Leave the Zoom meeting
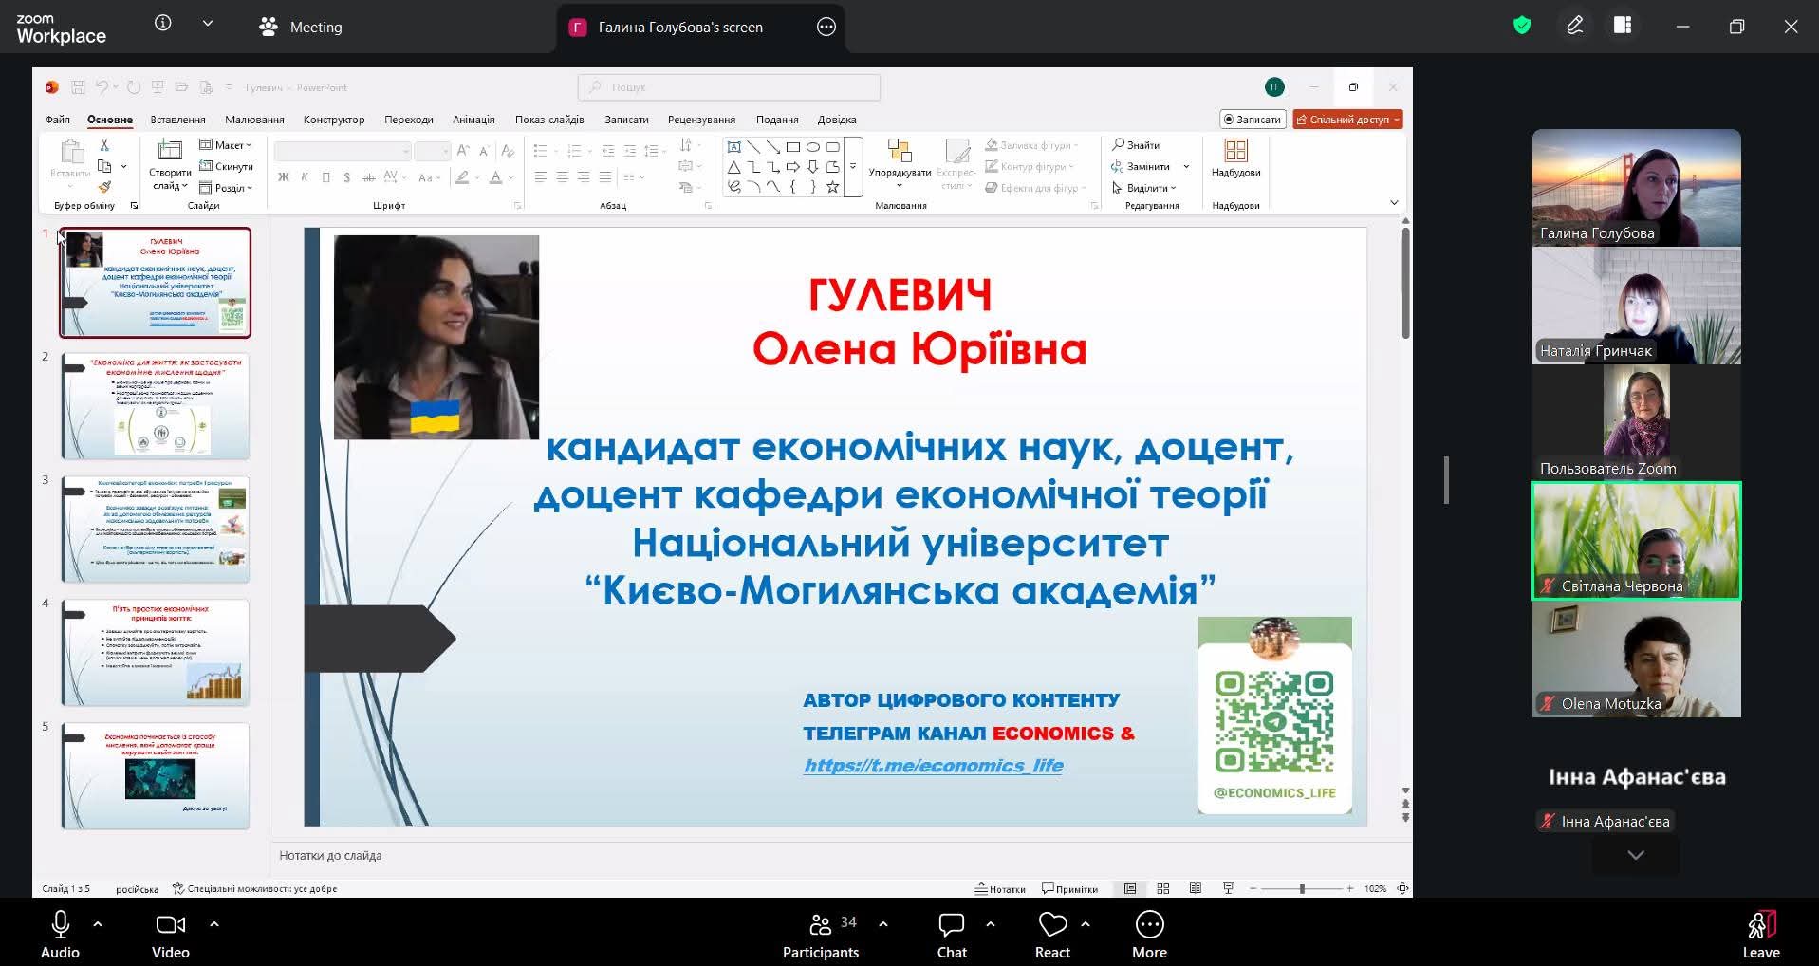Image resolution: width=1819 pixels, height=966 pixels. [1760, 935]
